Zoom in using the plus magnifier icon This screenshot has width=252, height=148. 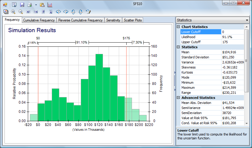click(x=13, y=12)
